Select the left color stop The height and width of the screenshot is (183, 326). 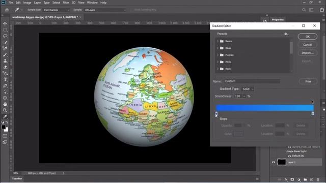tap(216, 113)
